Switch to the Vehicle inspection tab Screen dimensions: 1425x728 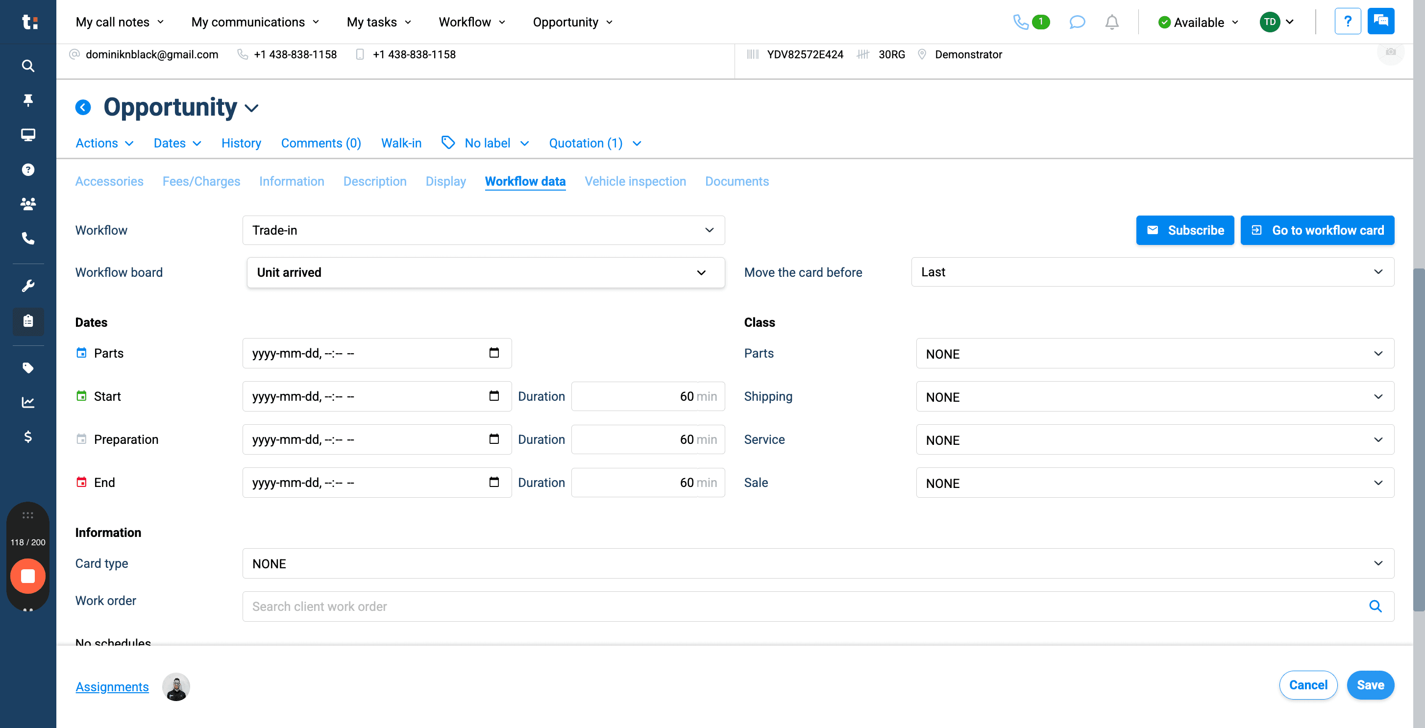click(635, 181)
